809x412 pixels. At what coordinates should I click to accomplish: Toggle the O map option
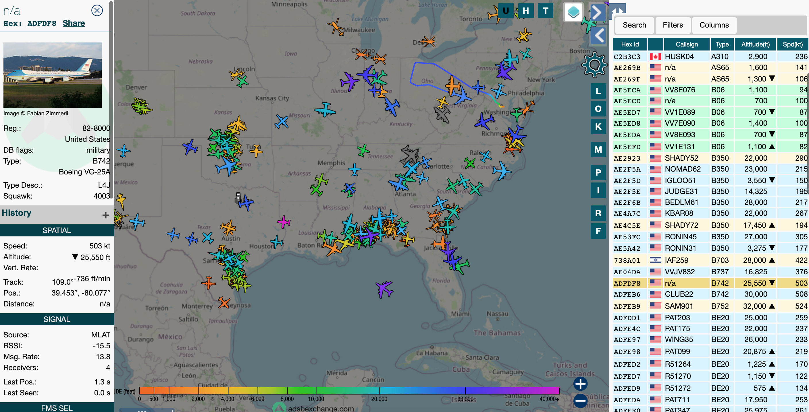(598, 109)
